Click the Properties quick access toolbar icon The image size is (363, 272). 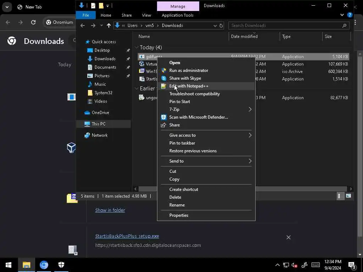[x=93, y=6]
